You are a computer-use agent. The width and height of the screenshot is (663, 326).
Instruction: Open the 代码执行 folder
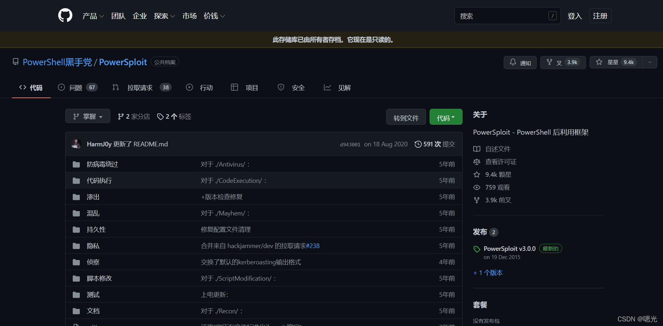(x=99, y=181)
